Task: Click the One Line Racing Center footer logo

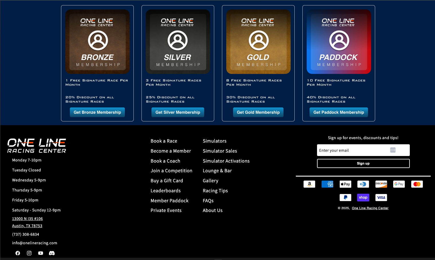Action: 37,146
